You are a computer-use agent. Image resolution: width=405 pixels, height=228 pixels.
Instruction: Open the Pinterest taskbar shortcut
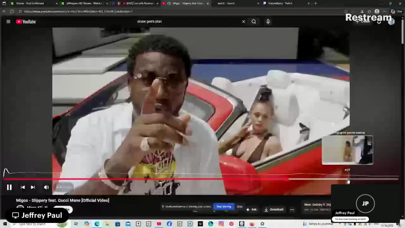coord(231,224)
